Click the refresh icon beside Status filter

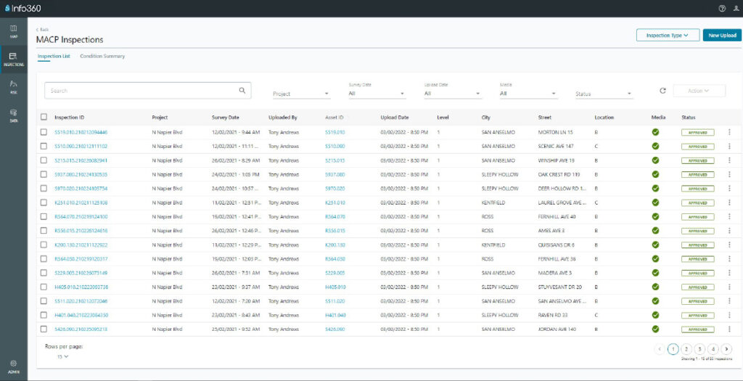coord(662,91)
